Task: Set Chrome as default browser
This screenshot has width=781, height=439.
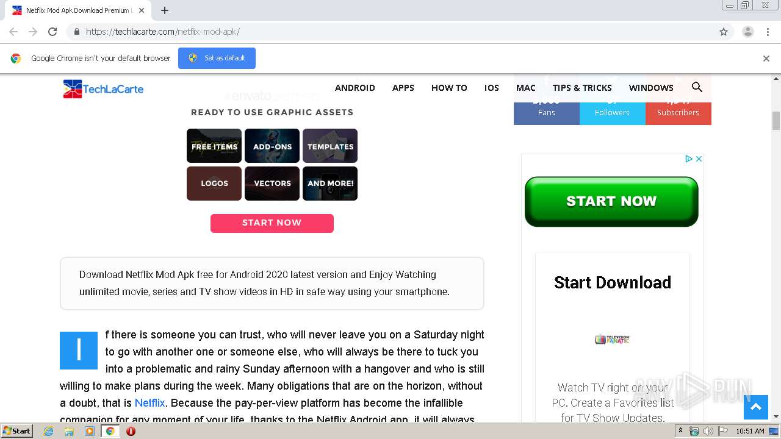Action: coord(217,58)
